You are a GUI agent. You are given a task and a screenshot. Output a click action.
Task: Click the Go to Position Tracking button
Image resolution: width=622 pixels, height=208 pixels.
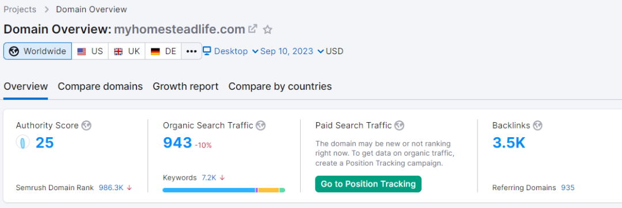pyautogui.click(x=368, y=184)
